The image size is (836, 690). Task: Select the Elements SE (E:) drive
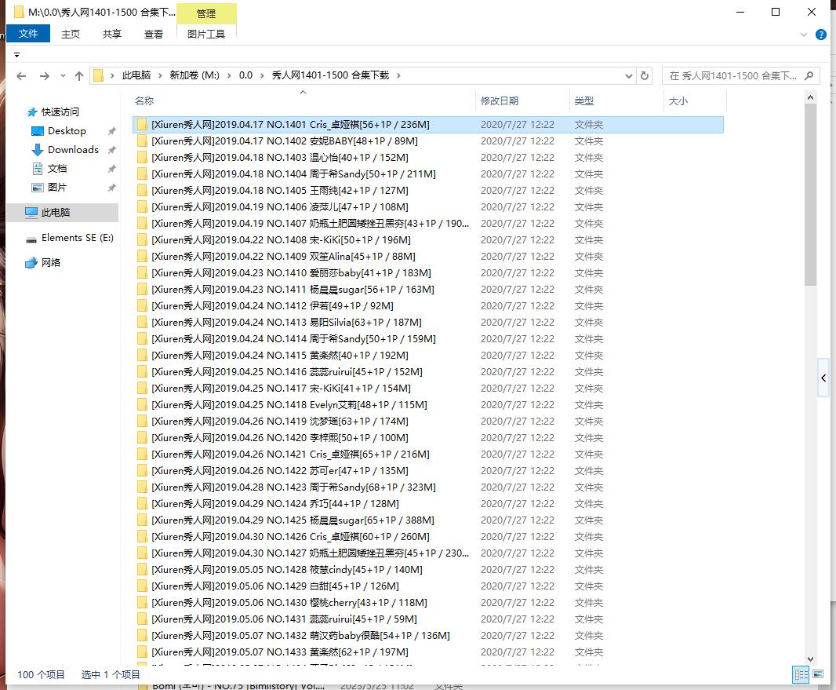point(78,238)
